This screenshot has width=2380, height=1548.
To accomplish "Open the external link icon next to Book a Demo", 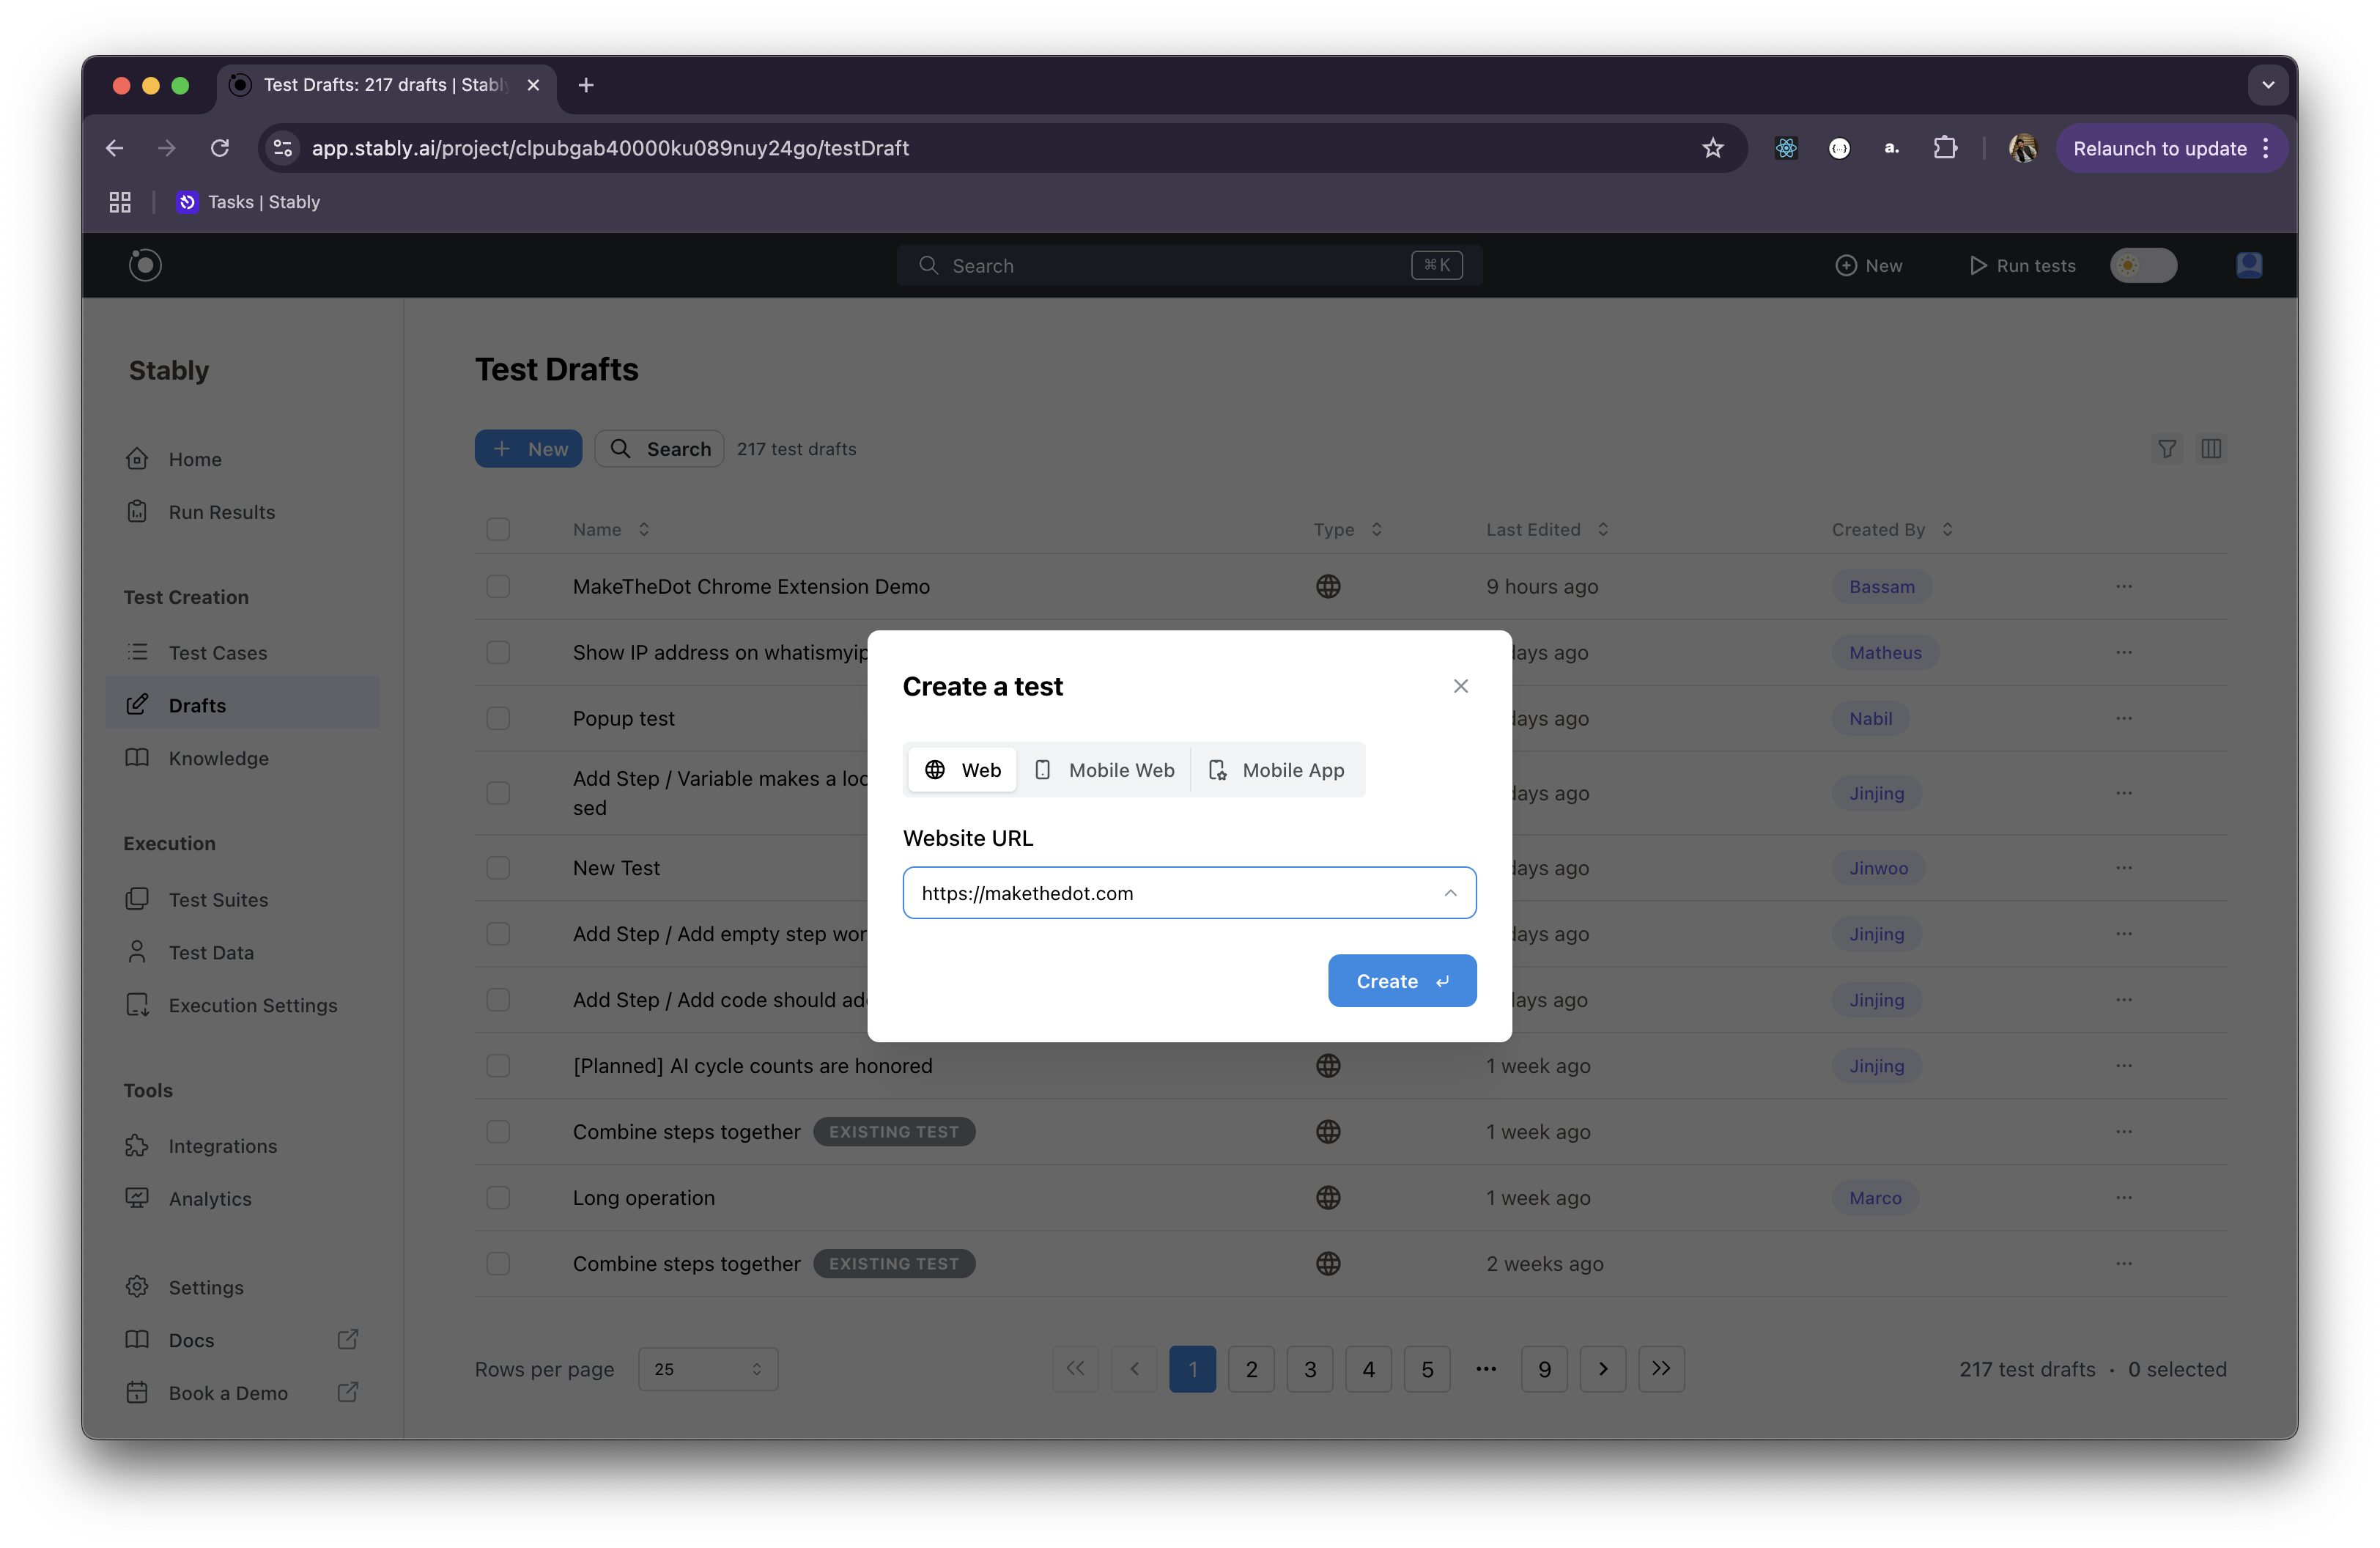I will [347, 1392].
